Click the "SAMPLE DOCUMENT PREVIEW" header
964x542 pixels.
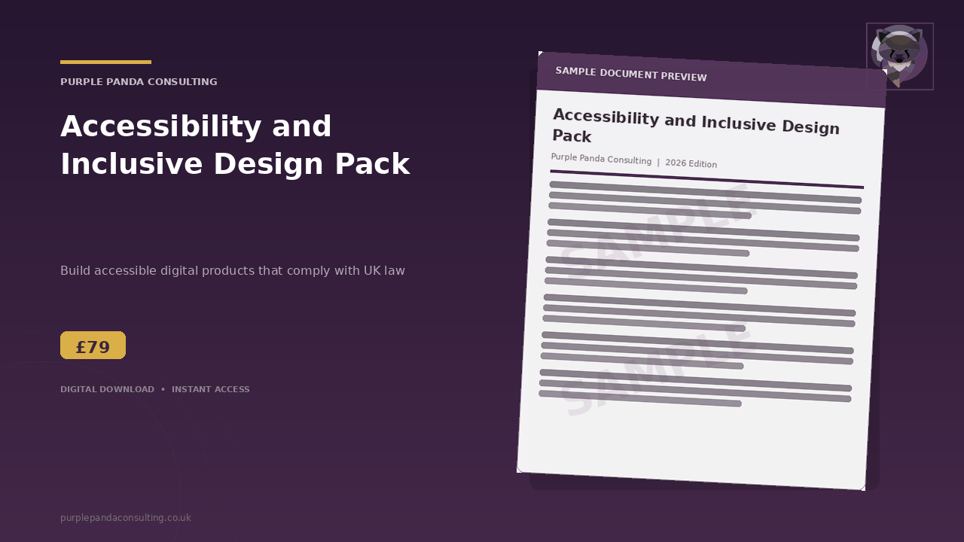click(x=631, y=74)
